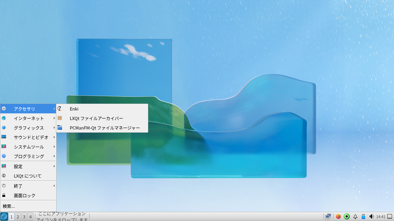
Task: Click the Enki app icon
Action: tap(60, 108)
